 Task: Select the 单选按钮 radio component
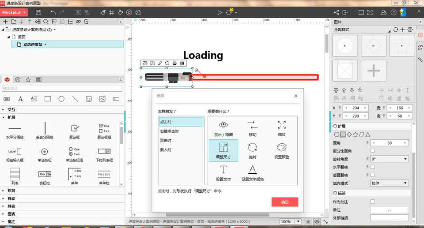[45, 154]
